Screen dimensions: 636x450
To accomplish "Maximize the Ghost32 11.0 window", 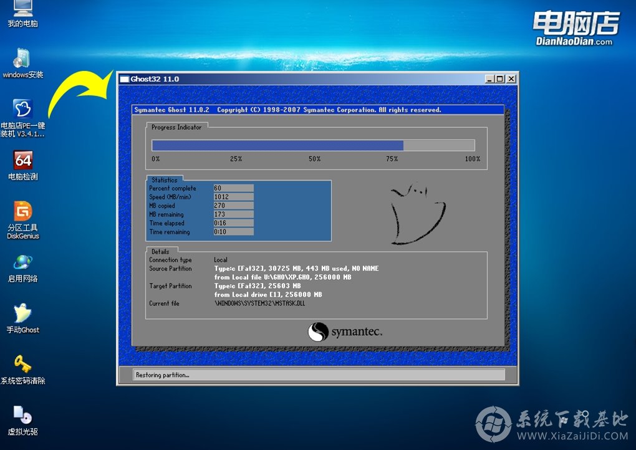I will [x=500, y=79].
